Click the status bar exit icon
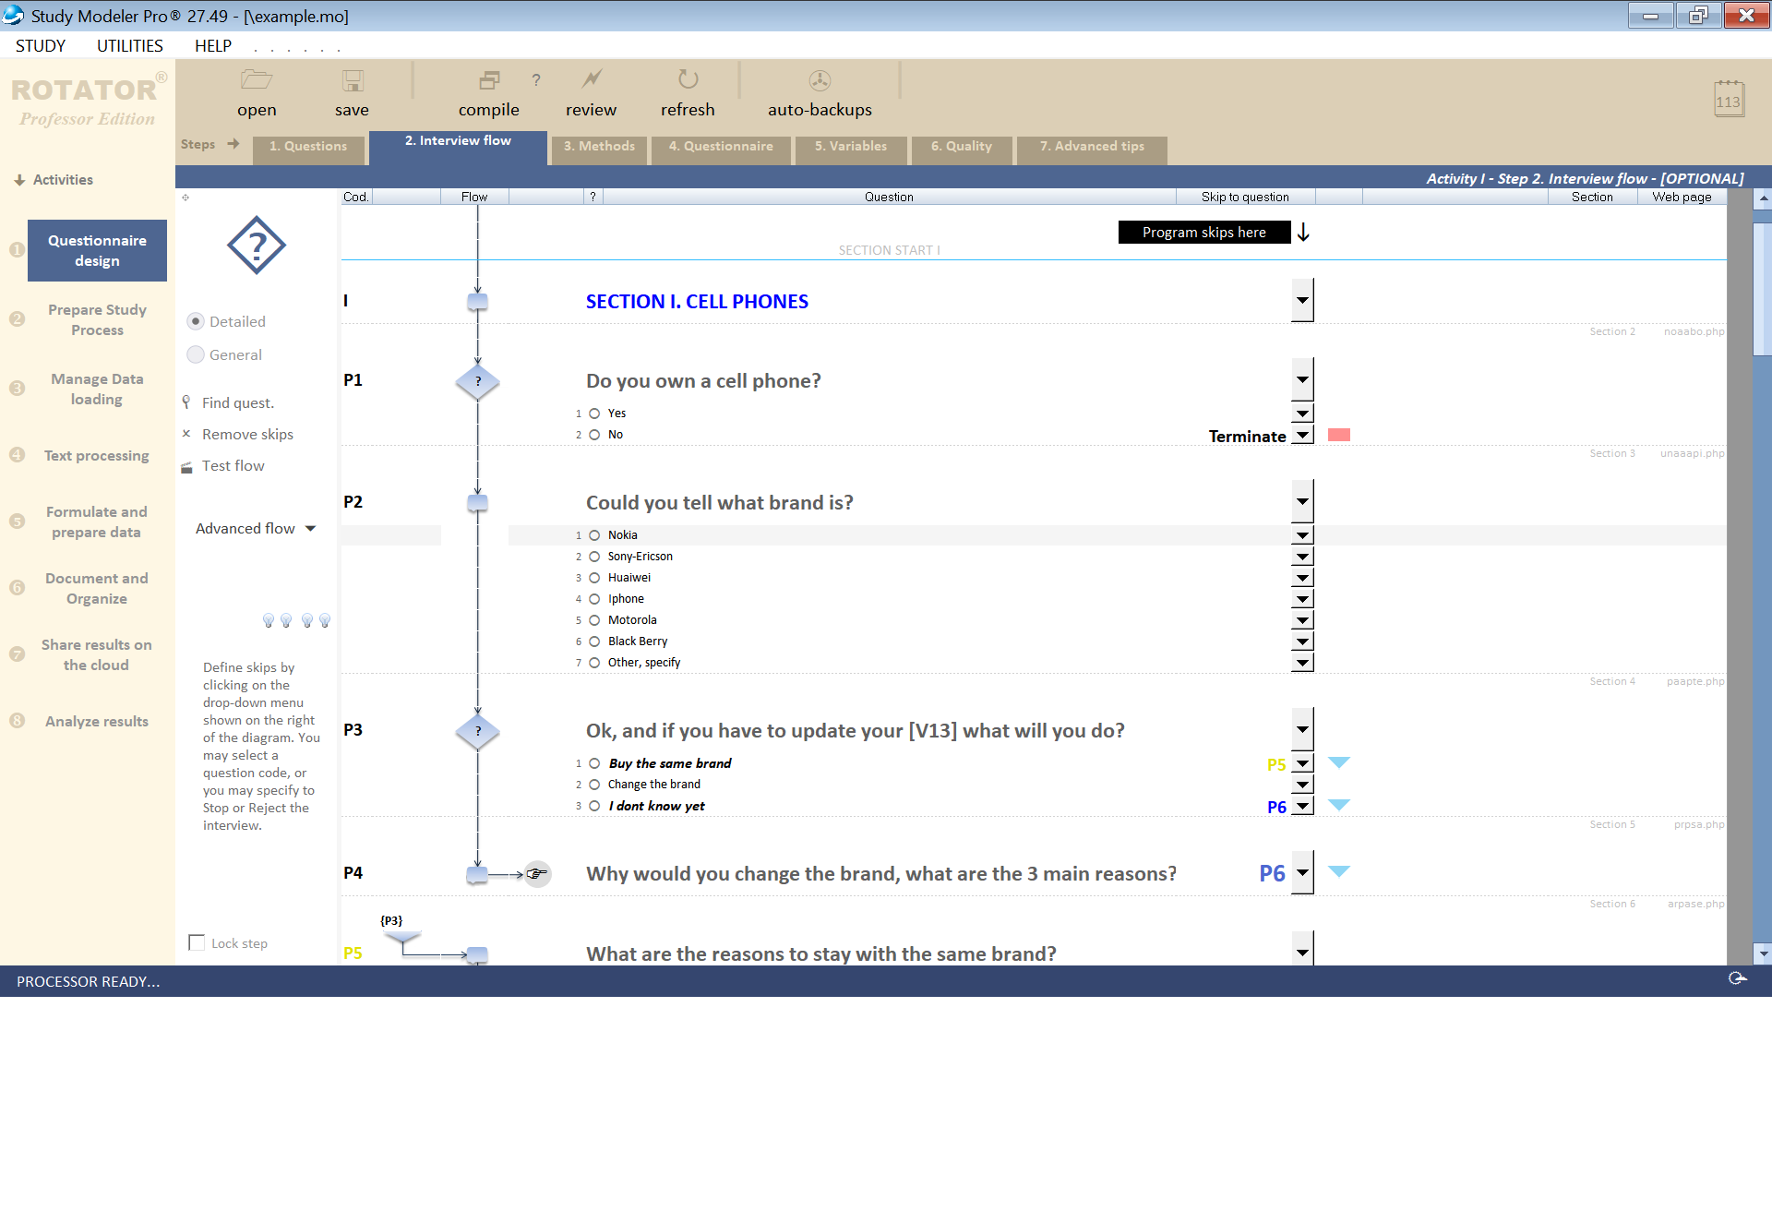This screenshot has width=1772, height=1211. point(1737,978)
